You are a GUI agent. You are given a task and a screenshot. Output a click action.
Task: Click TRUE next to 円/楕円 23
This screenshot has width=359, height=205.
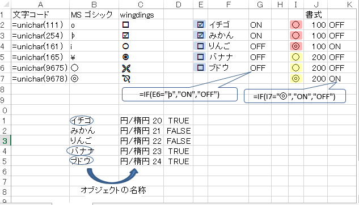[179, 151]
